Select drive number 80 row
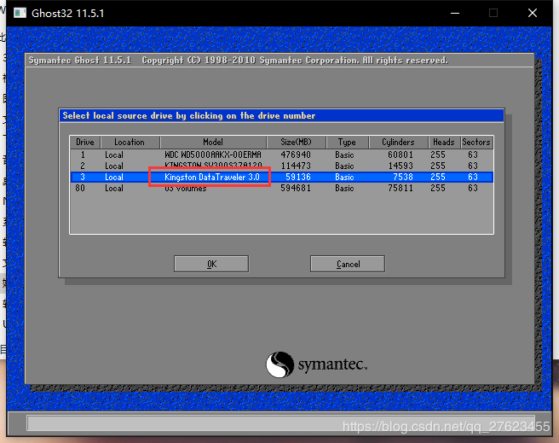 (282, 188)
